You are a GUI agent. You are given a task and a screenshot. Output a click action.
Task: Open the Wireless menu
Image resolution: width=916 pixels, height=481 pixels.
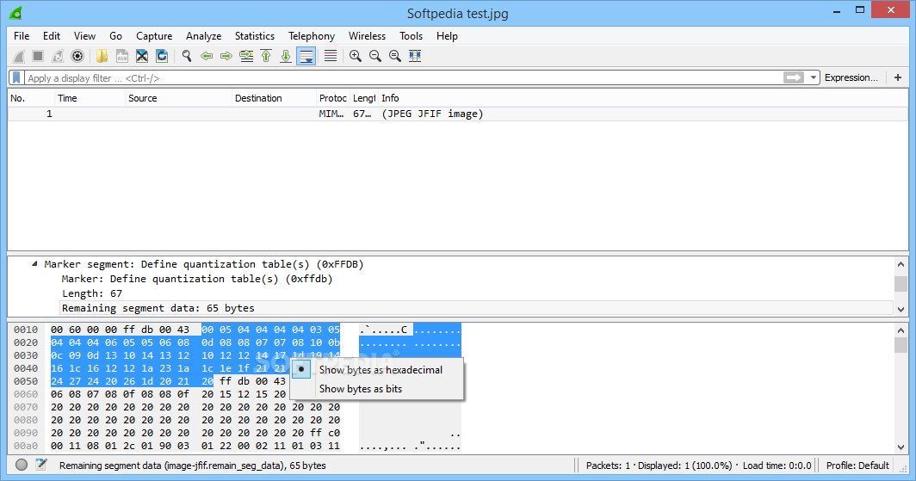click(x=367, y=36)
